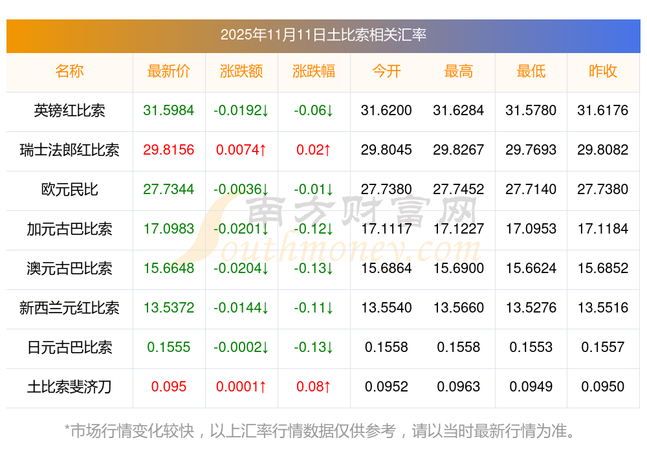
Task: Click change percent 0.02↑
Action: click(x=314, y=149)
